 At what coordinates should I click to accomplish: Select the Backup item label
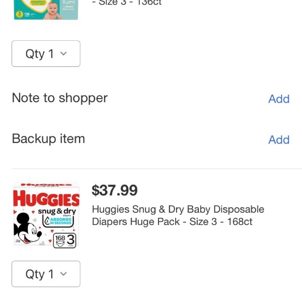(x=48, y=138)
